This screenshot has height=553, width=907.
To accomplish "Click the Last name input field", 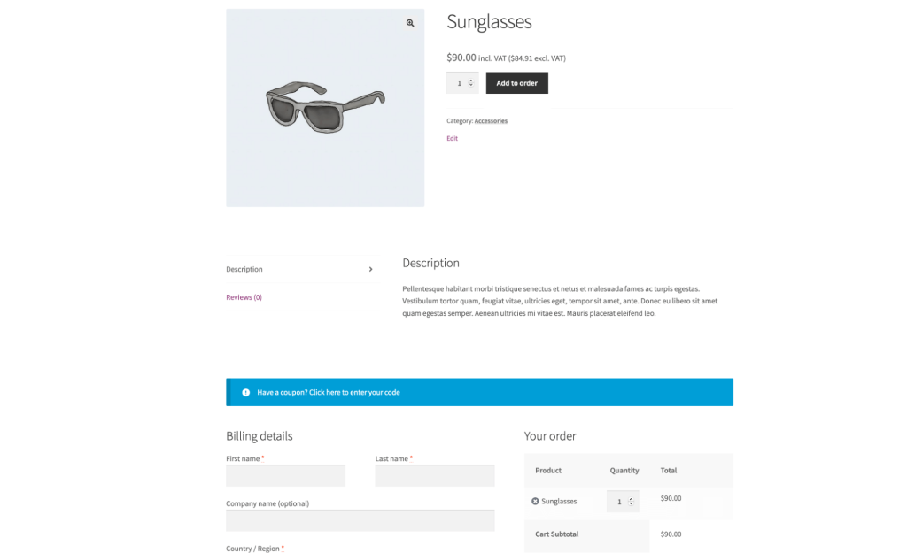I will (434, 475).
